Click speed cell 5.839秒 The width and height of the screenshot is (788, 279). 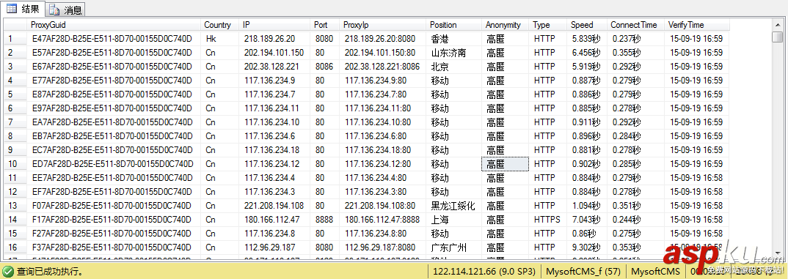click(x=586, y=39)
